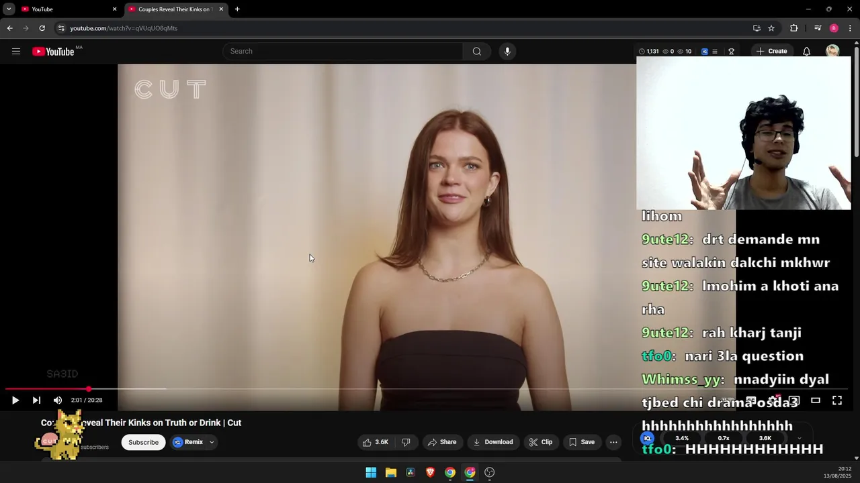Open more actions three-dot menu
The width and height of the screenshot is (860, 483).
coord(613,442)
